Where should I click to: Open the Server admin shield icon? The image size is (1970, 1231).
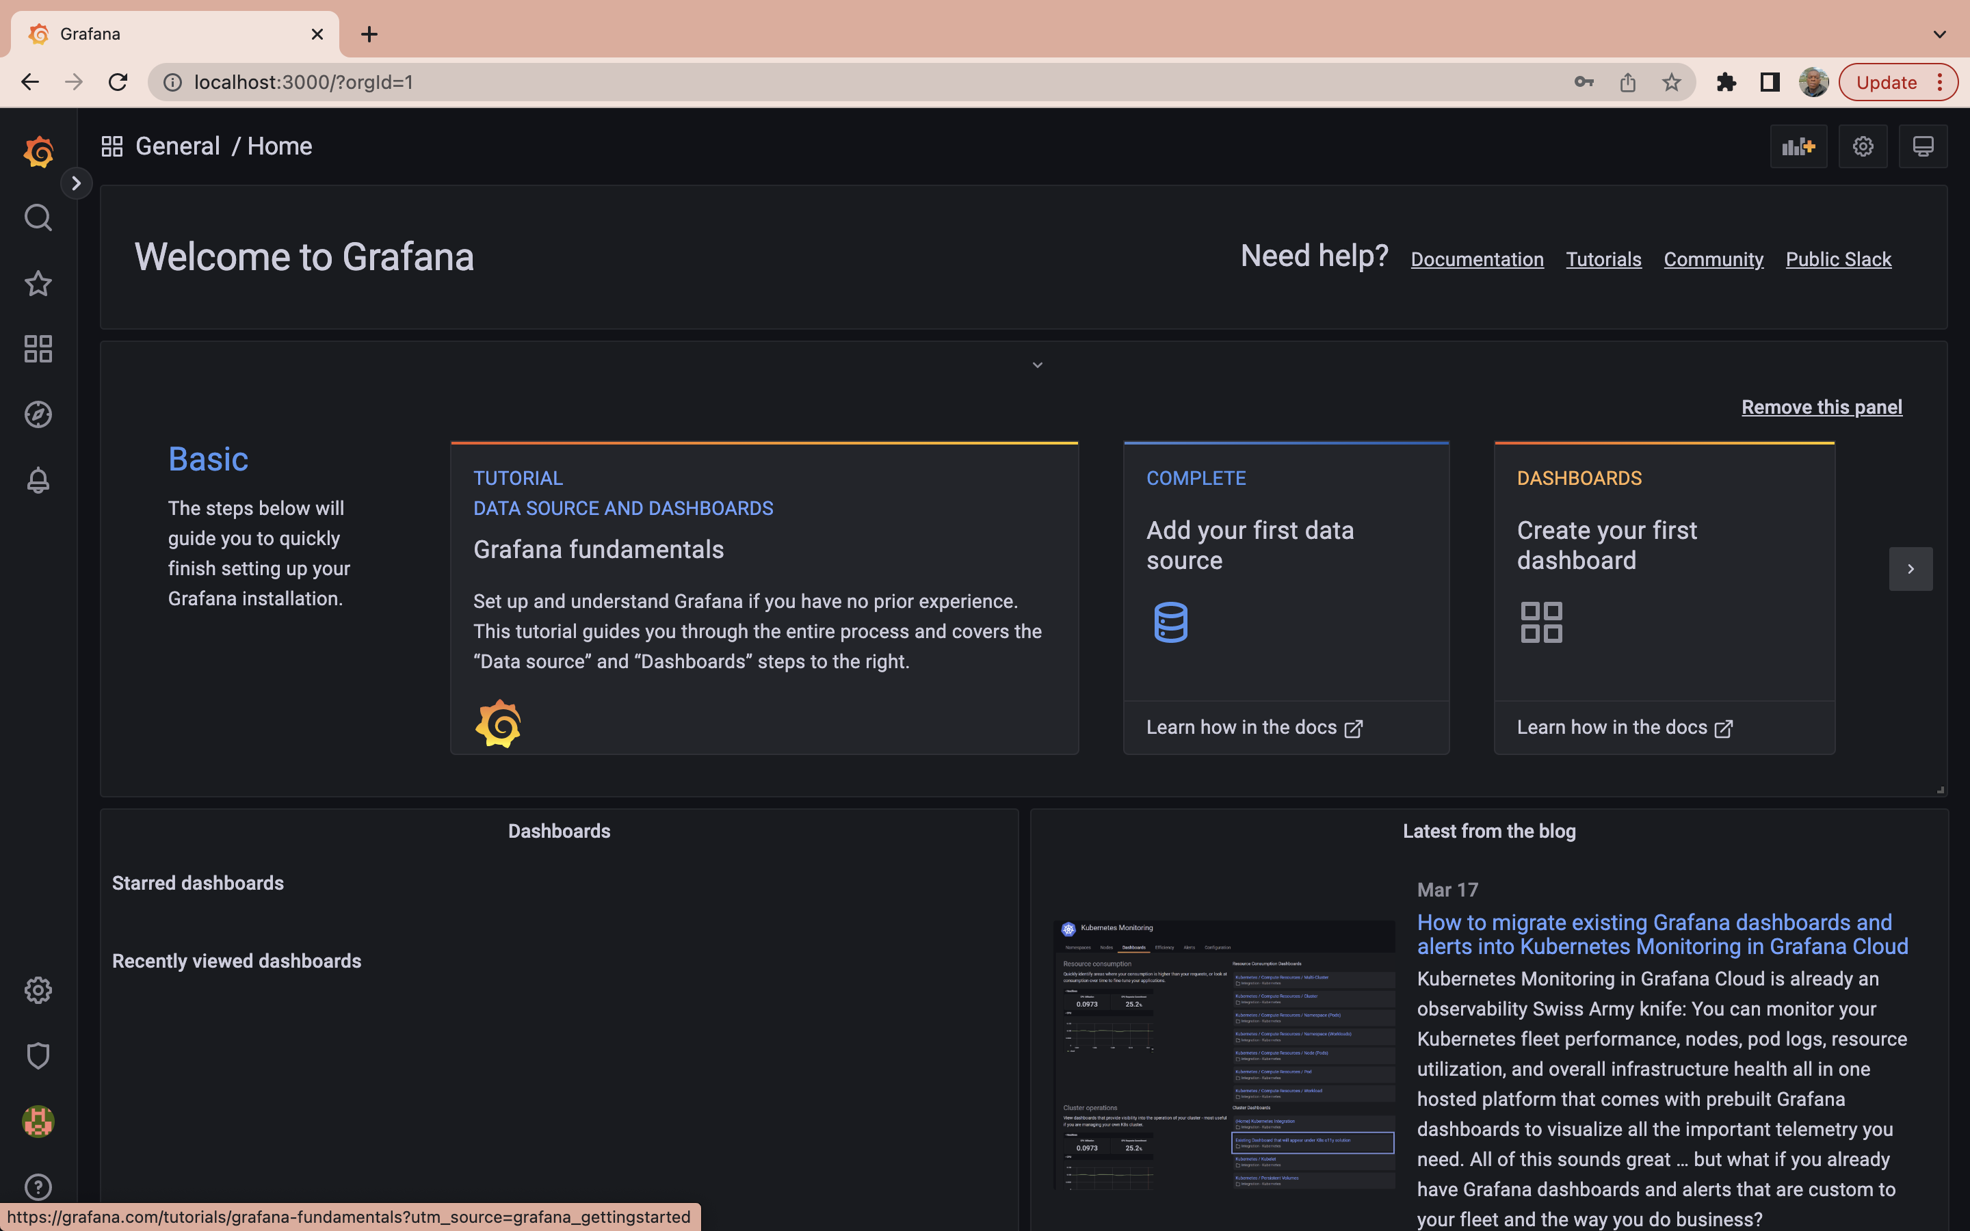tap(38, 1056)
